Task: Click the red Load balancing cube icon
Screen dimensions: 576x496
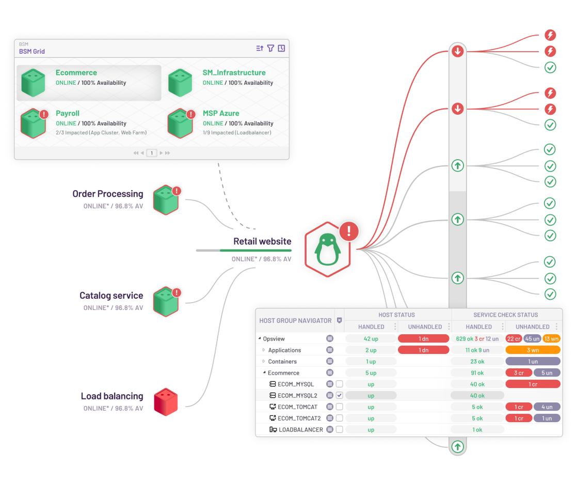Action: [166, 400]
